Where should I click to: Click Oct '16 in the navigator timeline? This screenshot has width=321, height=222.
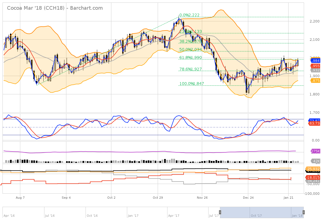(x=92, y=216)
